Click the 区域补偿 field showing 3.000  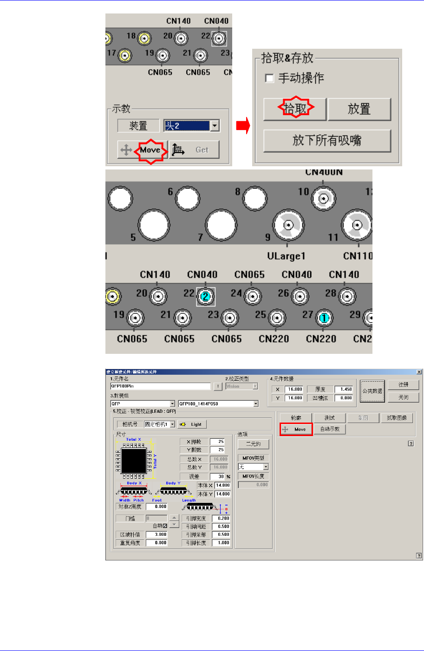[x=157, y=534]
